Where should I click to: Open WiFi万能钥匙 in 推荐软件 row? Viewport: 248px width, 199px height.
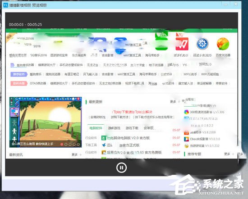pos(210,74)
